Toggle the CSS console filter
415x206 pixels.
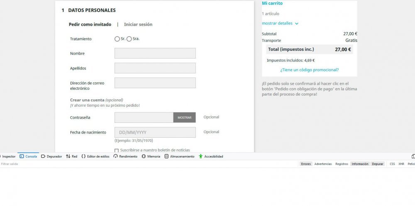392,164
